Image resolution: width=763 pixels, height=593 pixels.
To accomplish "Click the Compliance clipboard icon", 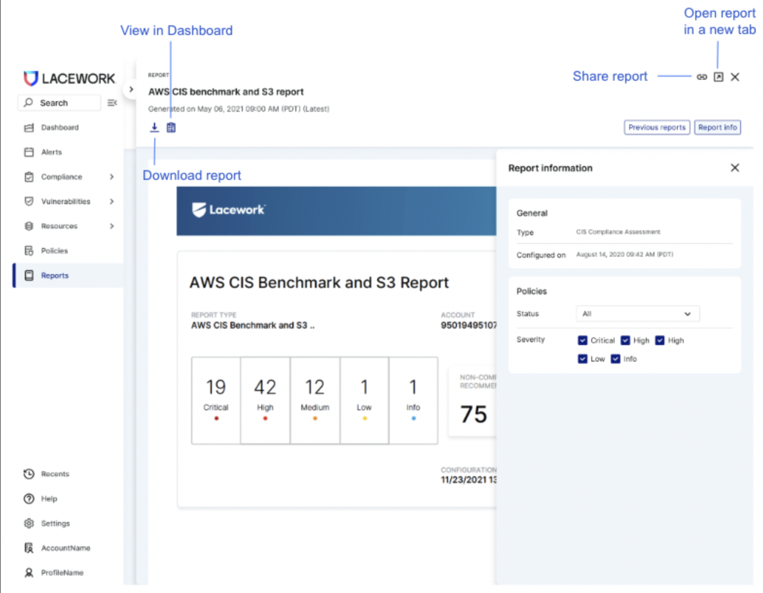I will 29,177.
